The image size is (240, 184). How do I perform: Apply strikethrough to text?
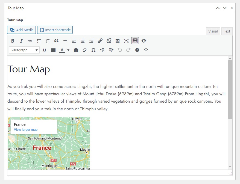(x=30, y=41)
